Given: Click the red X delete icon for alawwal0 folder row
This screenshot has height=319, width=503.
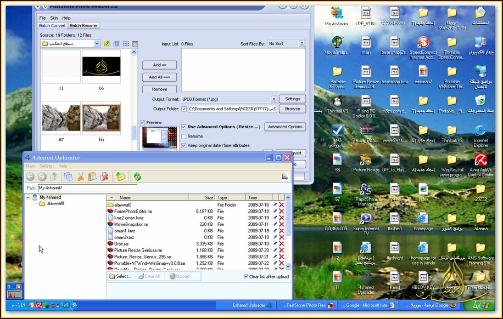Looking at the screenshot, I should (282, 204).
